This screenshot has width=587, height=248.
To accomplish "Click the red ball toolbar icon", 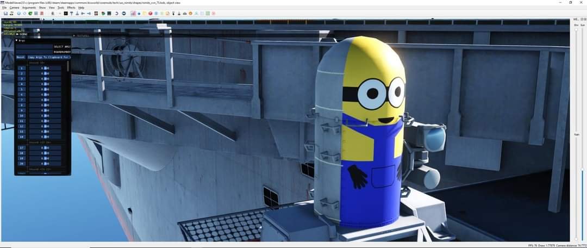I will [150, 14].
